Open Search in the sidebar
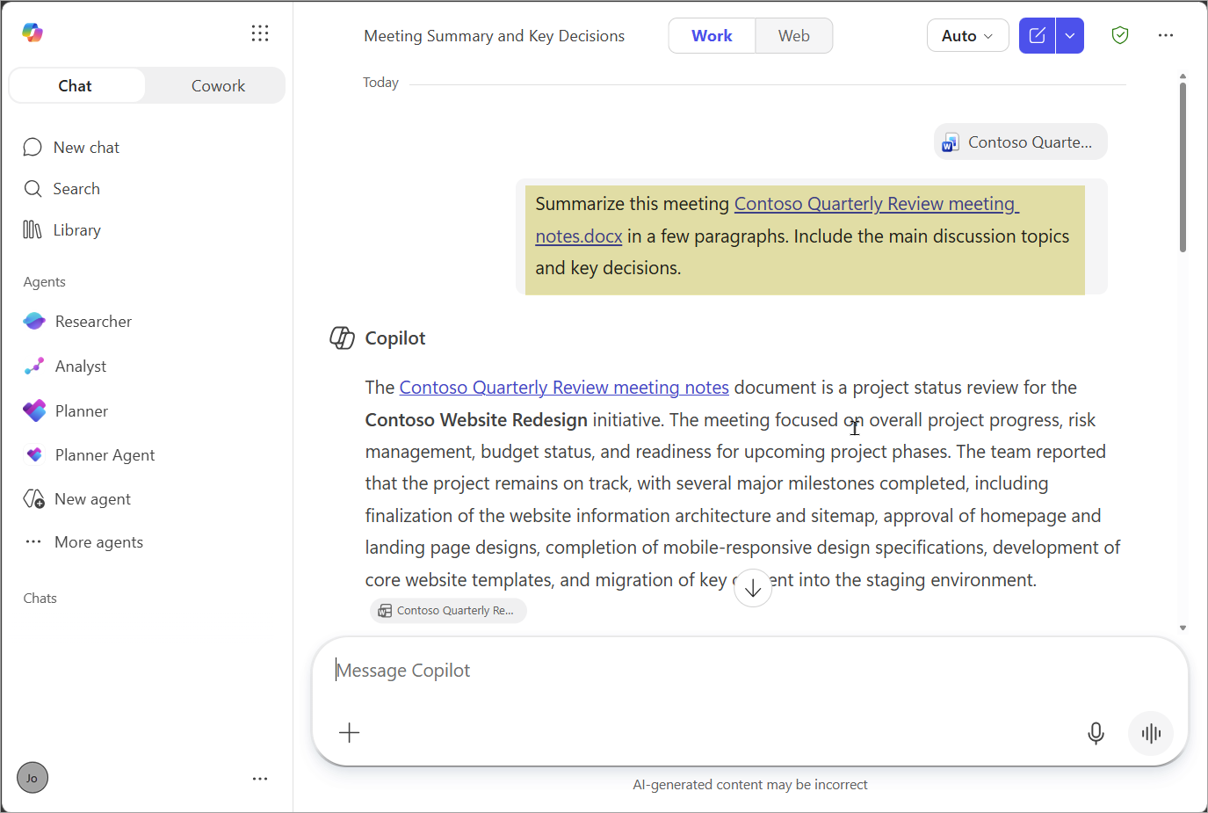1208x813 pixels. tap(61, 189)
